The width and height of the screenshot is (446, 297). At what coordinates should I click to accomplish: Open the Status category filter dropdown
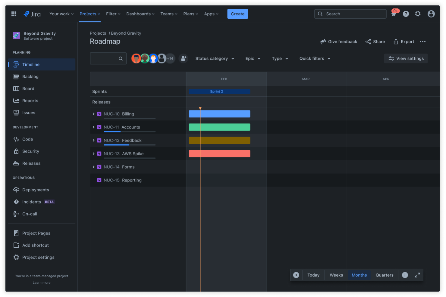[215, 58]
